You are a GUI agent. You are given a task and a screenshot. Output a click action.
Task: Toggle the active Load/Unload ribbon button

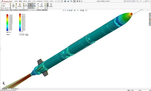30,6
